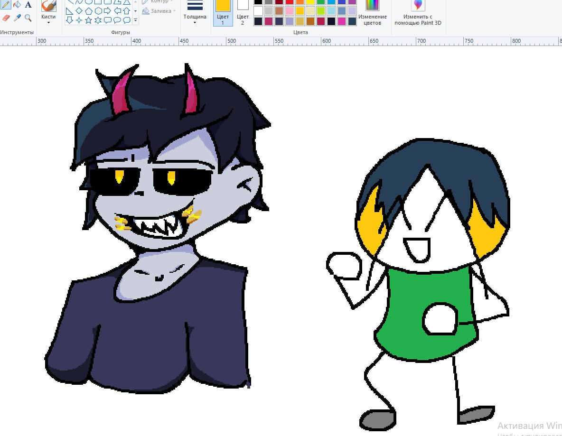Screen dimensions: 562x436
Task: Choose the rounded rectangular callout shape
Action: [x=108, y=20]
